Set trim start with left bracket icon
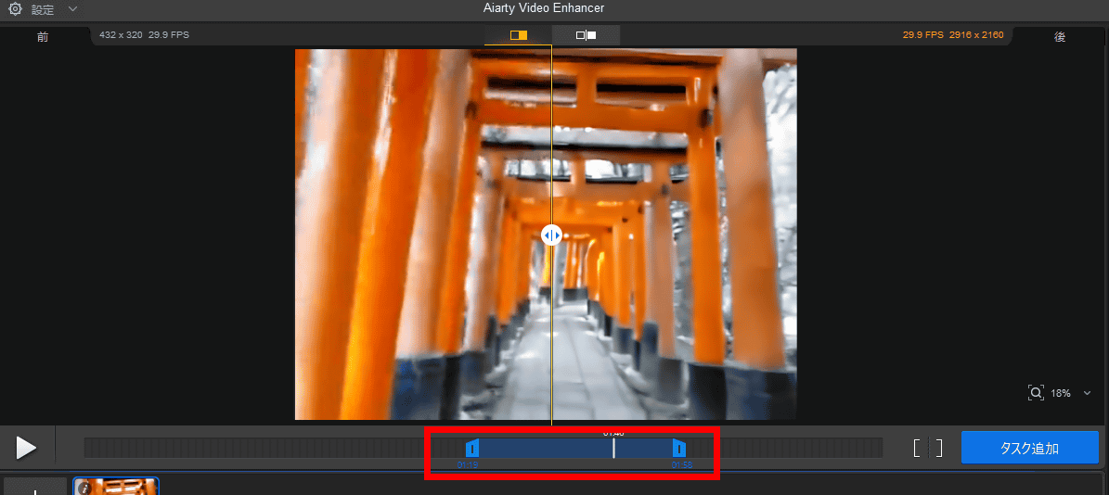 tap(917, 449)
